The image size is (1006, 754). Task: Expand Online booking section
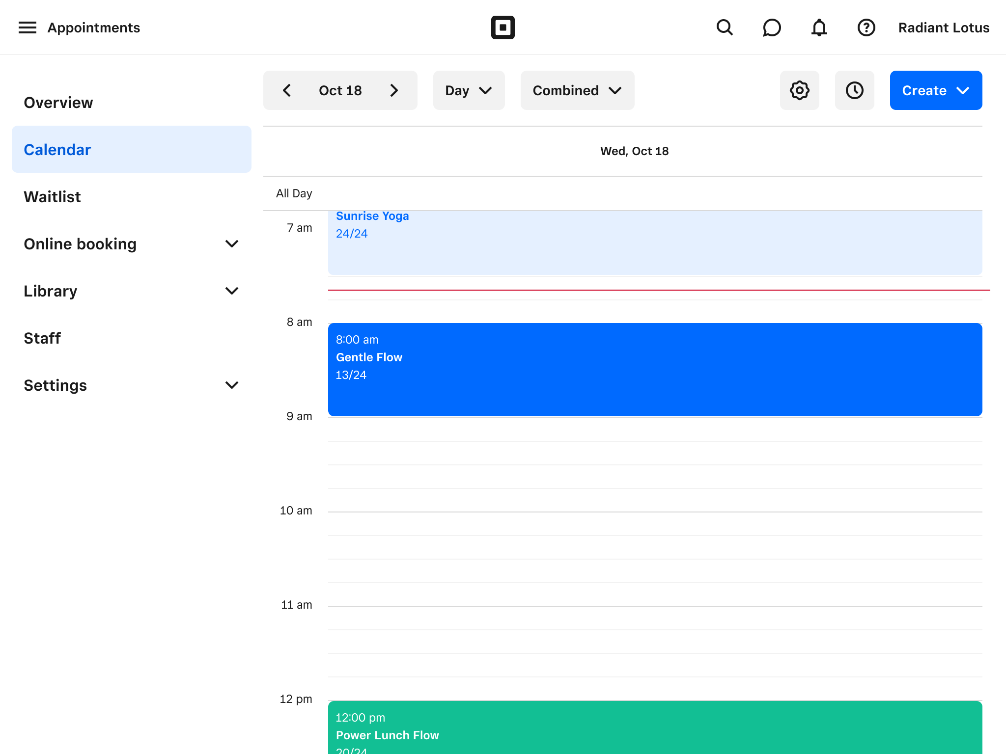click(131, 244)
